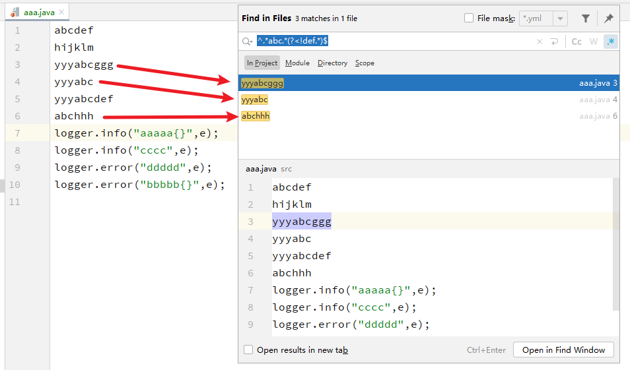
Task: Check Open results in new tab
Action: 248,350
